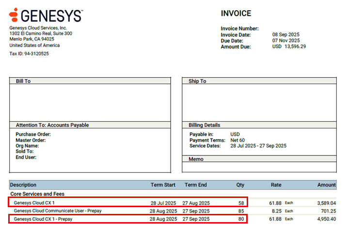Click the Genesys logo
The height and width of the screenshot is (225, 347).
coord(46,15)
